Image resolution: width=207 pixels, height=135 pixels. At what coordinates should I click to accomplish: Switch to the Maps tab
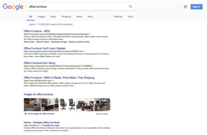coord(53,17)
